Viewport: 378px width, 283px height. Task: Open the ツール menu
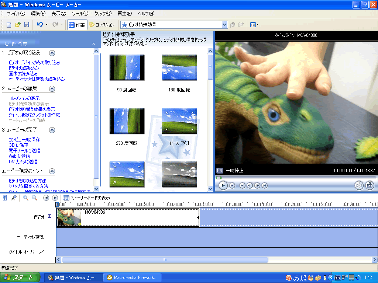(80, 14)
